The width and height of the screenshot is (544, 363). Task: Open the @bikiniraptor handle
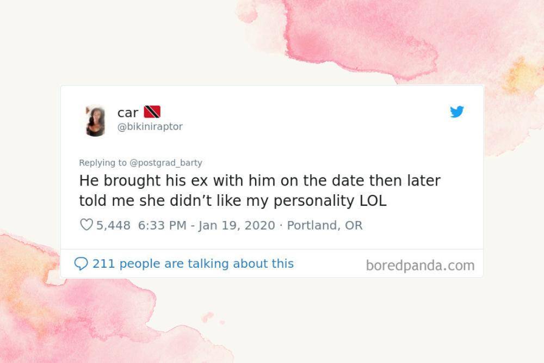[x=150, y=127]
